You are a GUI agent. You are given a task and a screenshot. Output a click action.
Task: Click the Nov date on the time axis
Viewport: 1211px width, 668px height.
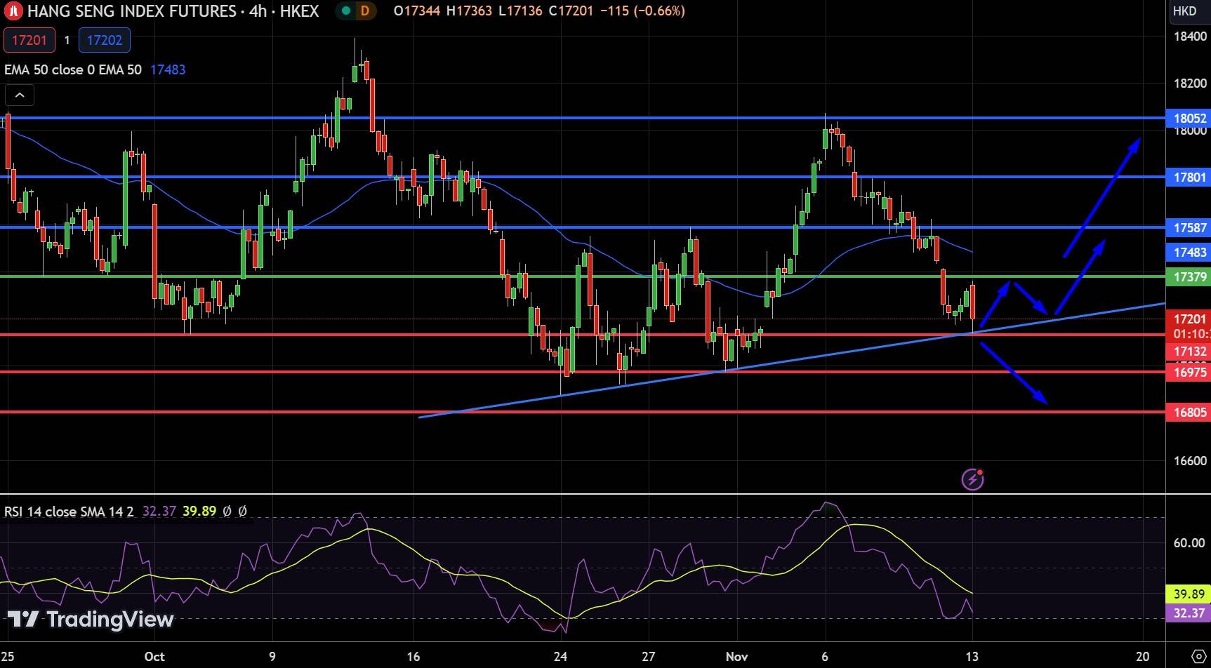(736, 657)
